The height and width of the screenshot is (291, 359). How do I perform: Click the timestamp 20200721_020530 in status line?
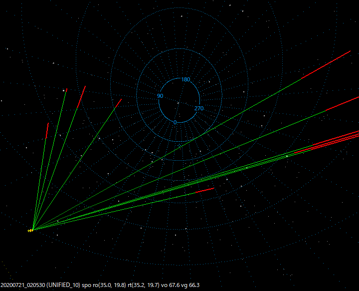23,285
